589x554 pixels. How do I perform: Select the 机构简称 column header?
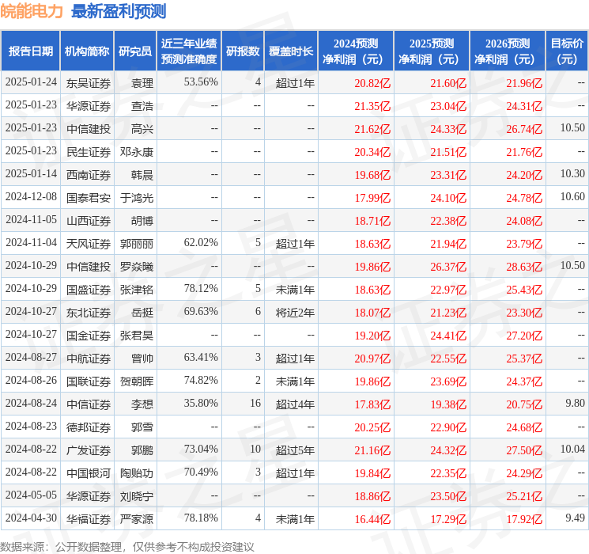[87, 51]
